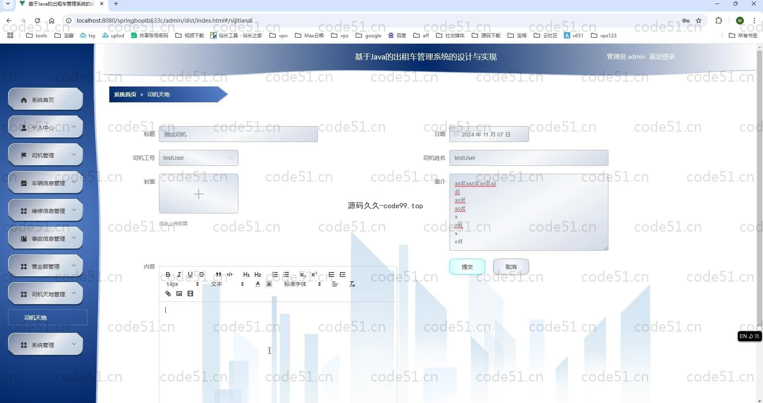Open the tools bookmark folder
Image resolution: width=763 pixels, height=403 pixels.
[37, 35]
